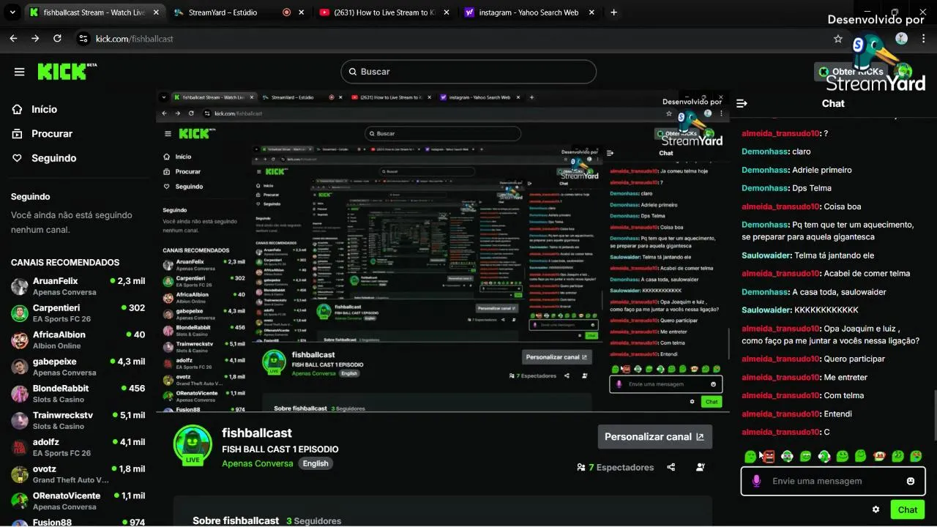The image size is (937, 527).
Task: Go back with browser back arrow
Action: pyautogui.click(x=13, y=39)
